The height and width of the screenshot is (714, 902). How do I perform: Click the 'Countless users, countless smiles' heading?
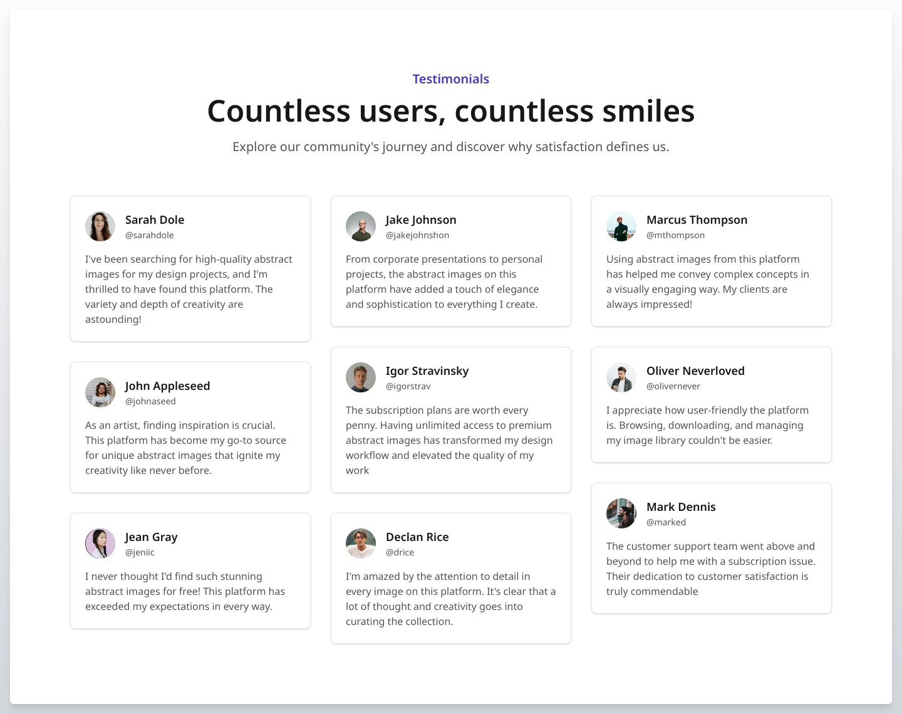(x=451, y=111)
